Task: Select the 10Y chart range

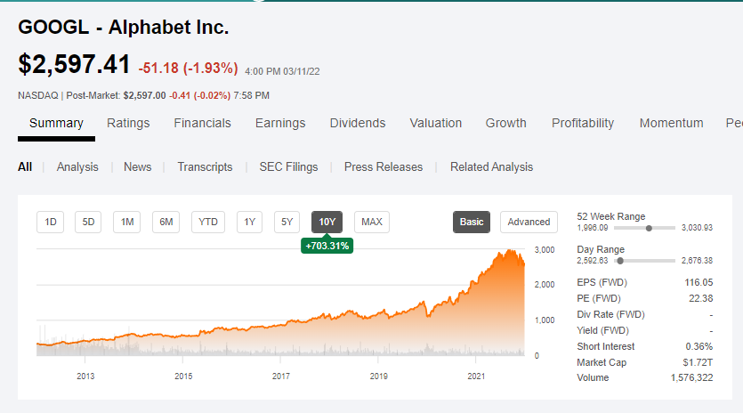Action: [x=327, y=222]
